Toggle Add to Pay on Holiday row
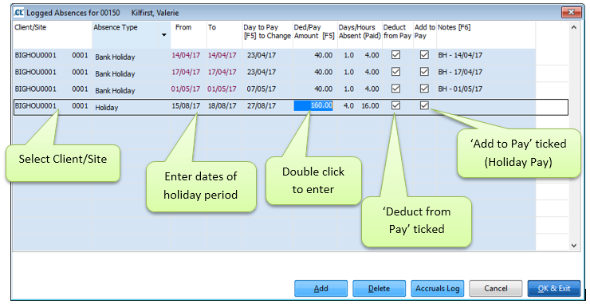 pos(424,105)
